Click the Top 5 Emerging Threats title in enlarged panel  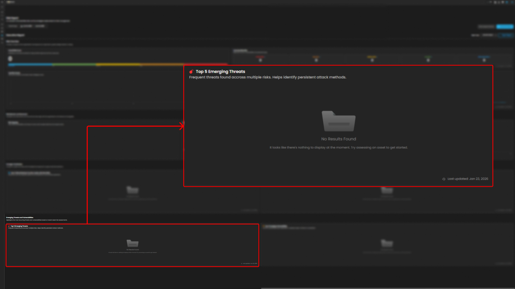tap(220, 72)
